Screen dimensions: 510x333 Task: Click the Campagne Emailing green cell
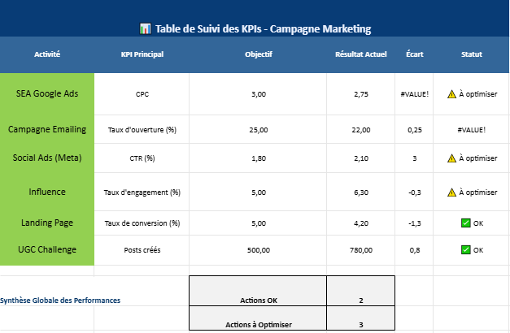[47, 129]
